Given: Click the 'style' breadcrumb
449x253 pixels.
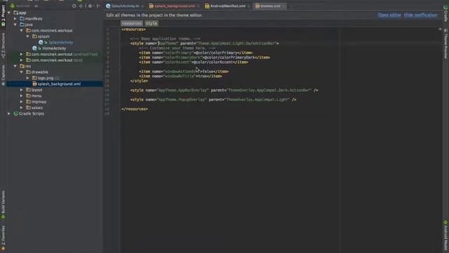Looking at the screenshot, I should tap(152, 23).
